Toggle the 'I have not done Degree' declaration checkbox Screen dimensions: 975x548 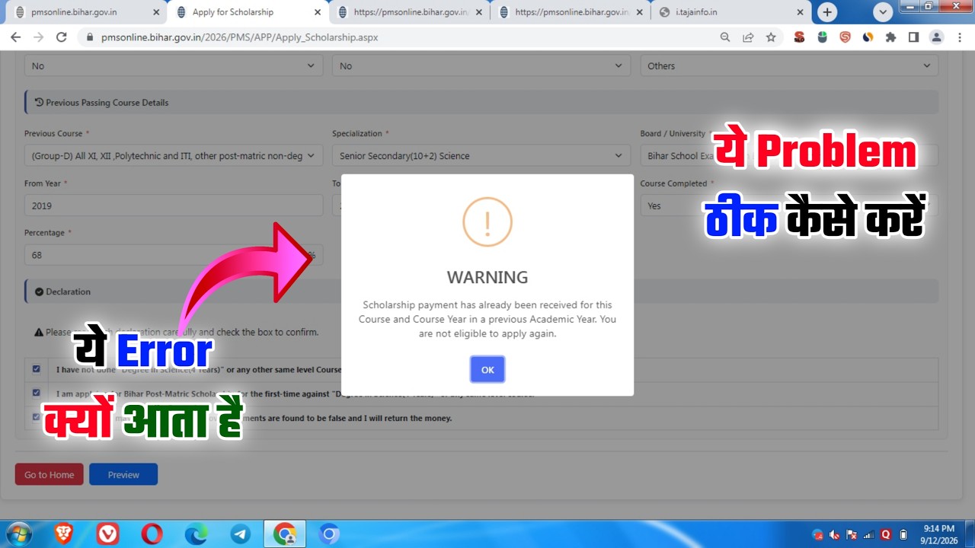(x=36, y=369)
